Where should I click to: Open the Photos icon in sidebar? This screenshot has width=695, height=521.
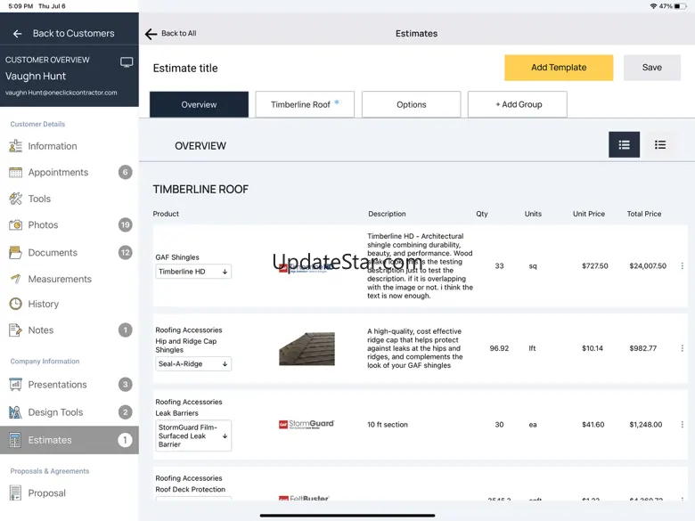15,225
